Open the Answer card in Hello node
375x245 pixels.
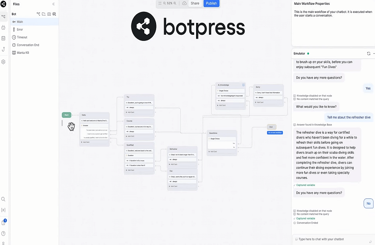tap(95, 126)
